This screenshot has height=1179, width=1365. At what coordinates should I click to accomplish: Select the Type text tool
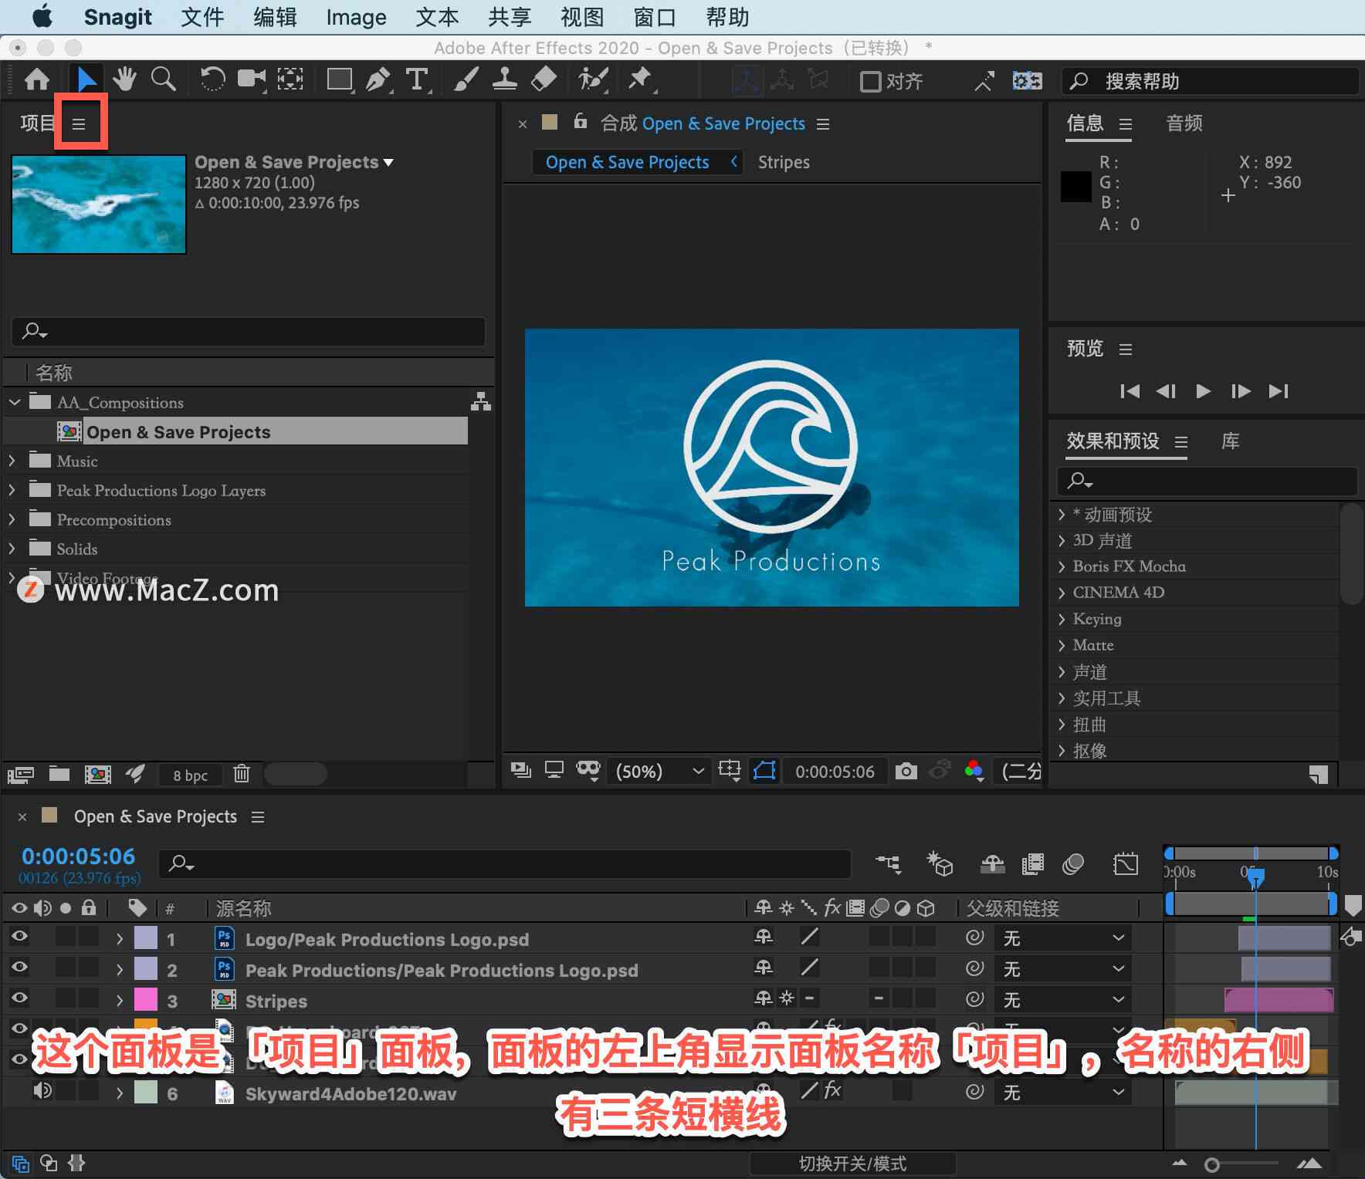point(417,79)
